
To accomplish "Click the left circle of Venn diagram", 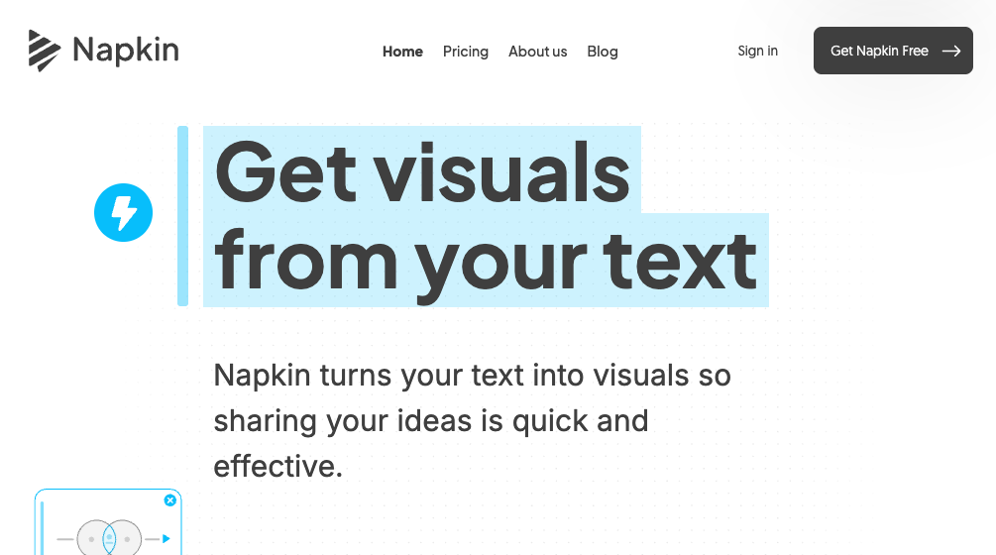I will pyautogui.click(x=92, y=539).
